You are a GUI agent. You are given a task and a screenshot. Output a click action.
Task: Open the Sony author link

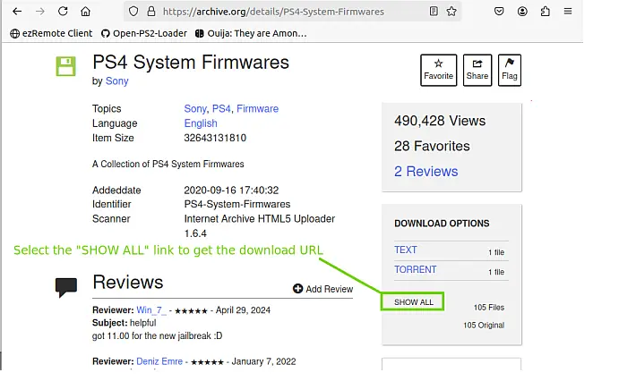pyautogui.click(x=116, y=81)
